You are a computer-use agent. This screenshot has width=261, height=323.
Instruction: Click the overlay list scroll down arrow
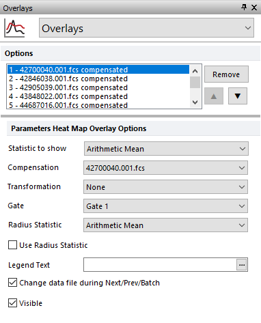click(195, 102)
